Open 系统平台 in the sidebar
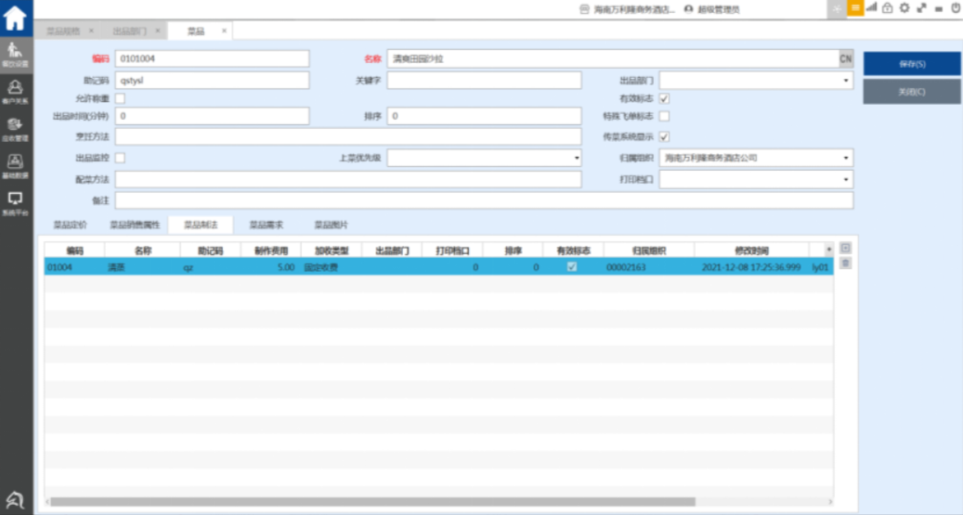 tap(16, 203)
